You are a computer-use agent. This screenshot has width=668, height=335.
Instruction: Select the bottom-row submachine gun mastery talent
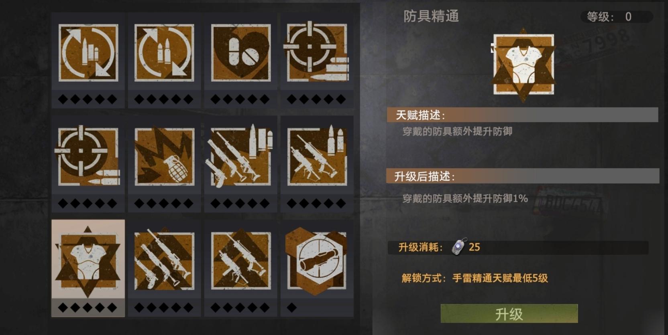240,260
